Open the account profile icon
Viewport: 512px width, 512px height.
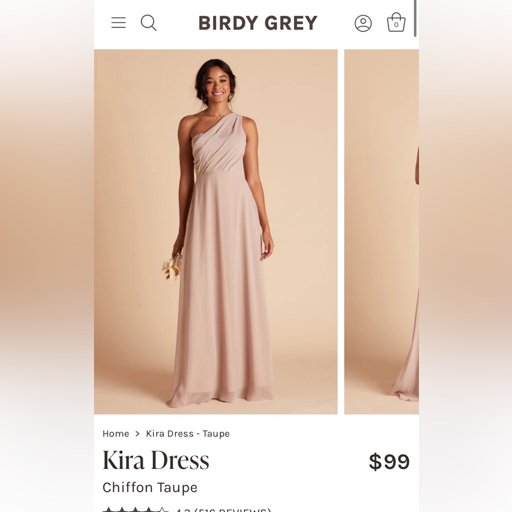[363, 23]
